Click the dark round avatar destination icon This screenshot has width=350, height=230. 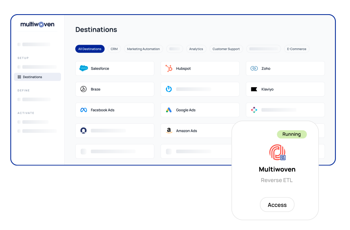click(83, 131)
